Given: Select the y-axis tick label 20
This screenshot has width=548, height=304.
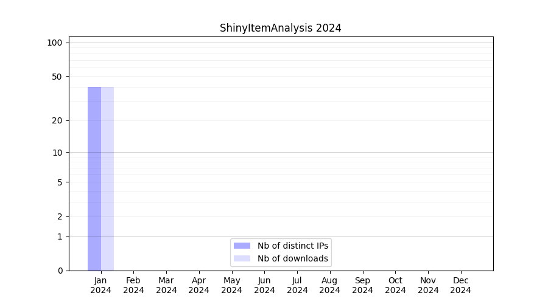Looking at the screenshot, I should [57, 120].
